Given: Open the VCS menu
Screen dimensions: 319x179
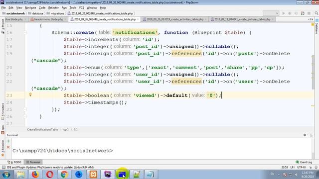Looking at the screenshot, I should [x=81, y=8].
